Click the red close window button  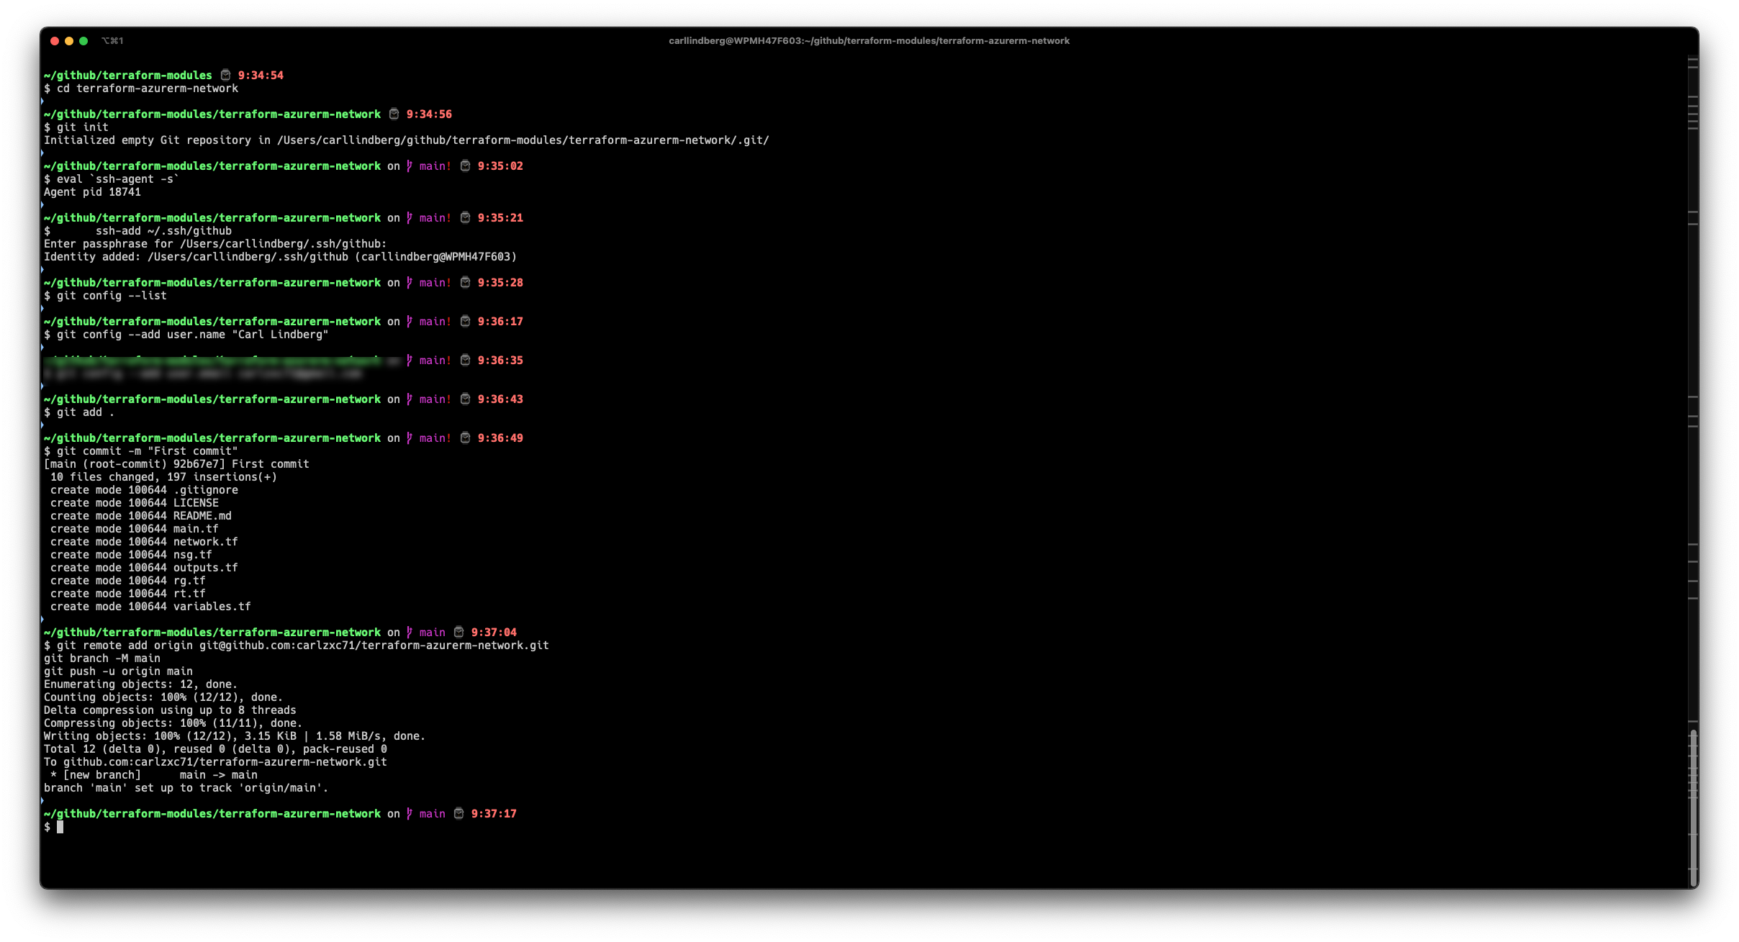55,41
